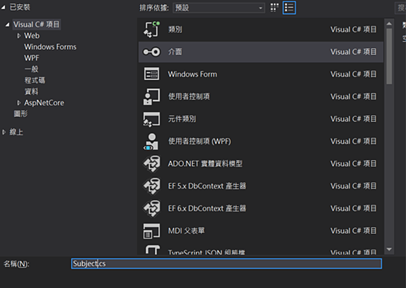Select WPF in the category tree
Screen dimensions: 406x288
tap(32, 58)
